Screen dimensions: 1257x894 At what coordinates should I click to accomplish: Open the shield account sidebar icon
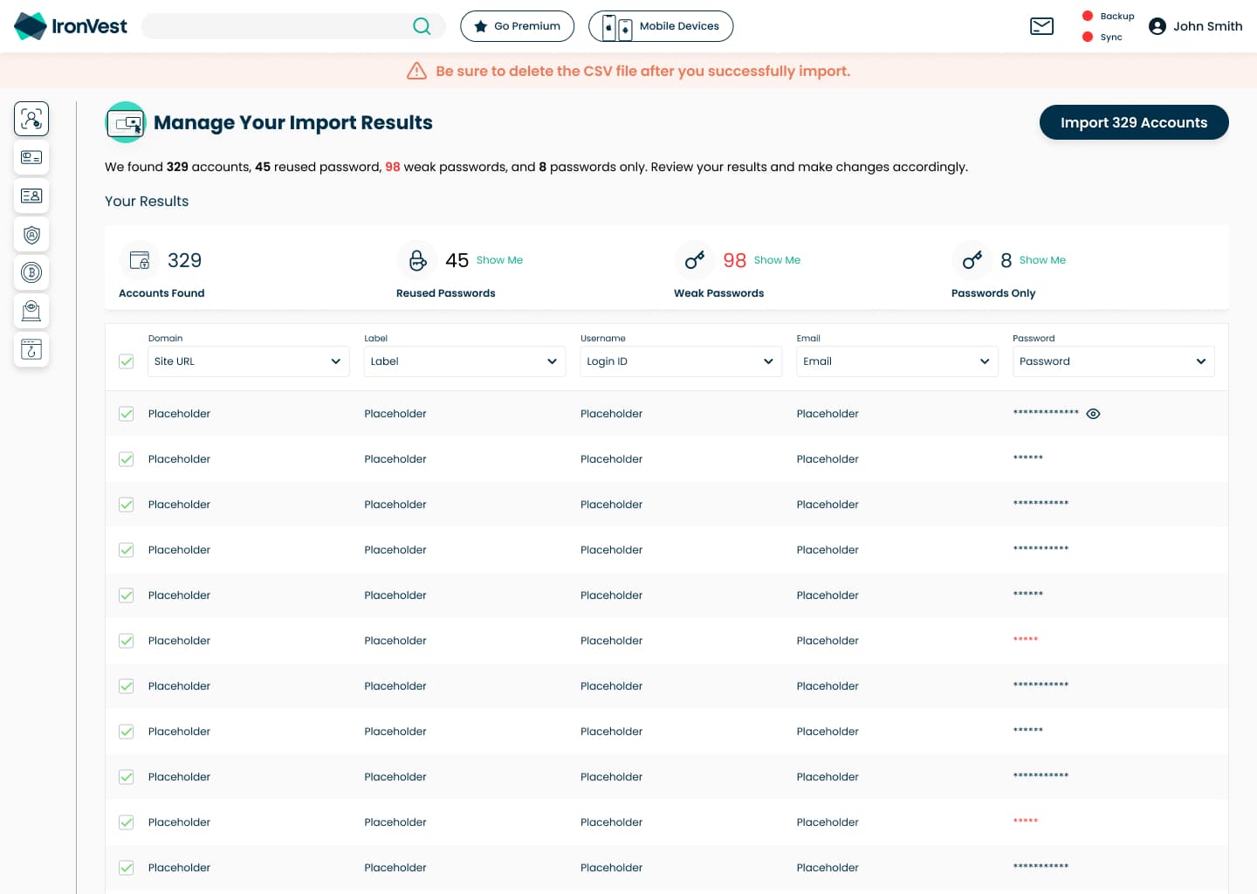(x=31, y=234)
